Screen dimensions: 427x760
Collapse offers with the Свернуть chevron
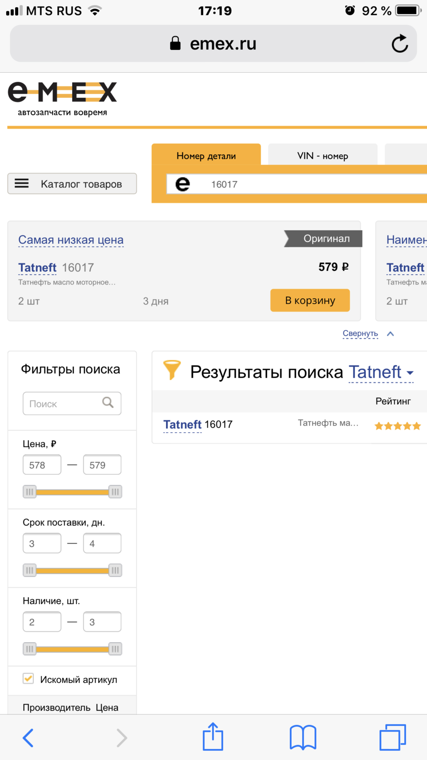click(390, 334)
